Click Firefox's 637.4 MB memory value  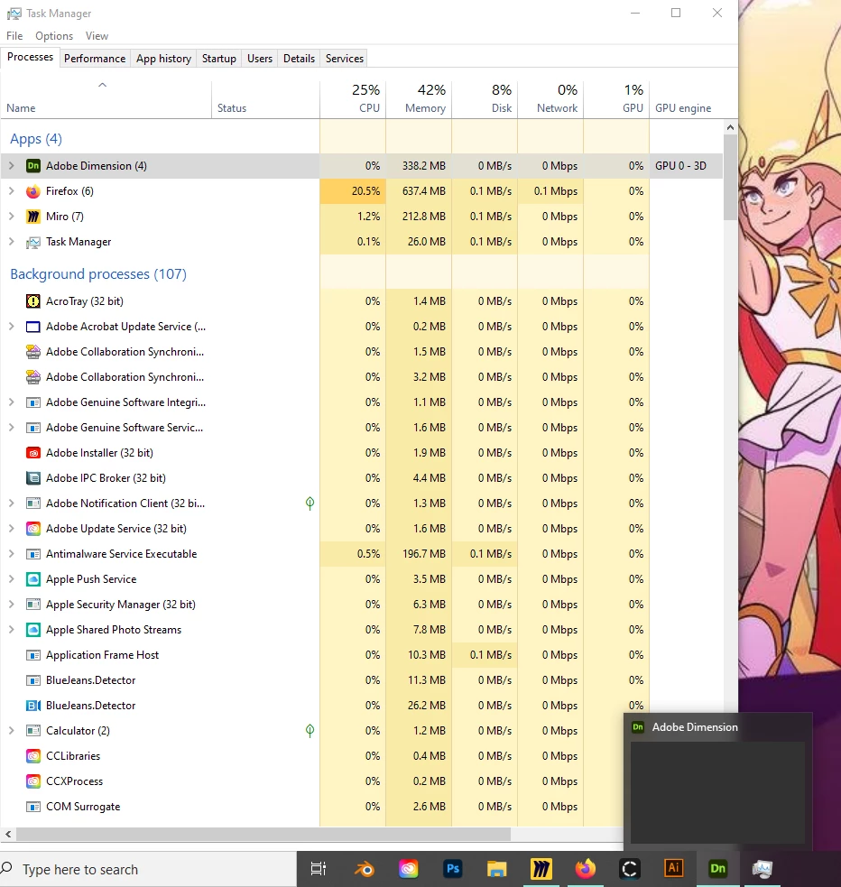point(423,191)
